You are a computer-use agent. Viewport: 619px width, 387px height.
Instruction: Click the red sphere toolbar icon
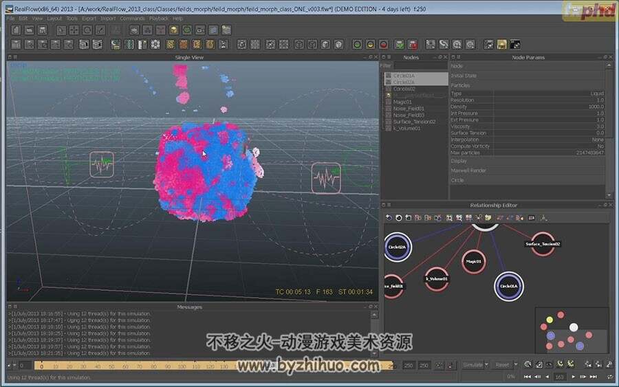point(383,45)
